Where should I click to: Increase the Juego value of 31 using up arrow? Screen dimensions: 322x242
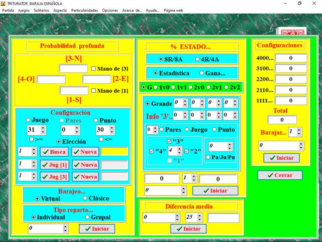coord(43,128)
